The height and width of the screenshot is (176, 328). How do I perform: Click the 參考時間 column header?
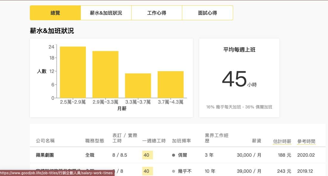point(306,141)
